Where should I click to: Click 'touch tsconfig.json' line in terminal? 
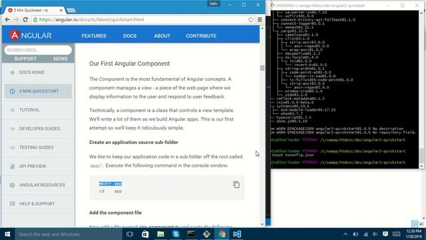[x=293, y=155]
